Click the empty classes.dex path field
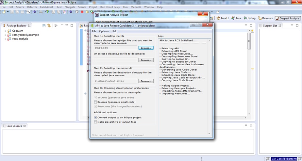The height and width of the screenshot is (161, 302). click(116, 60)
